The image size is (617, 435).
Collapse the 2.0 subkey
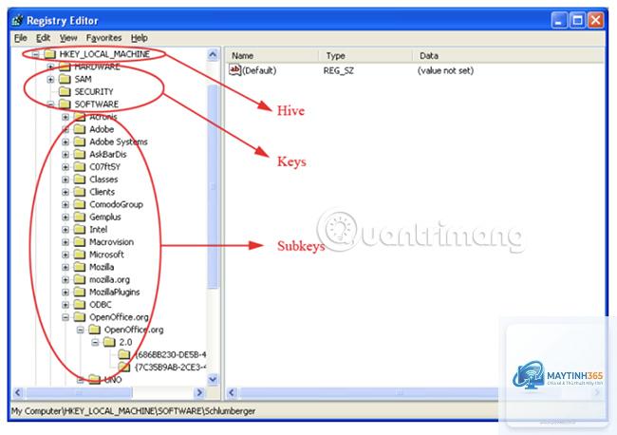click(95, 343)
